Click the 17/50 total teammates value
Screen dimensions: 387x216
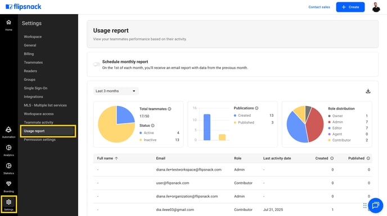tap(144, 116)
